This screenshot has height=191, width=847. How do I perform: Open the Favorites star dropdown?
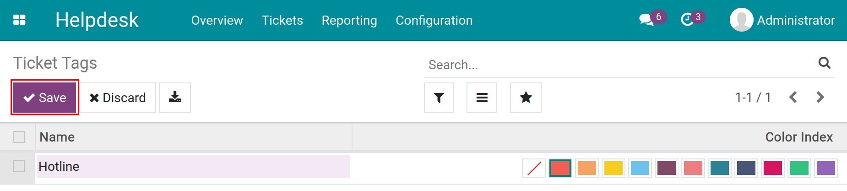pyautogui.click(x=526, y=98)
